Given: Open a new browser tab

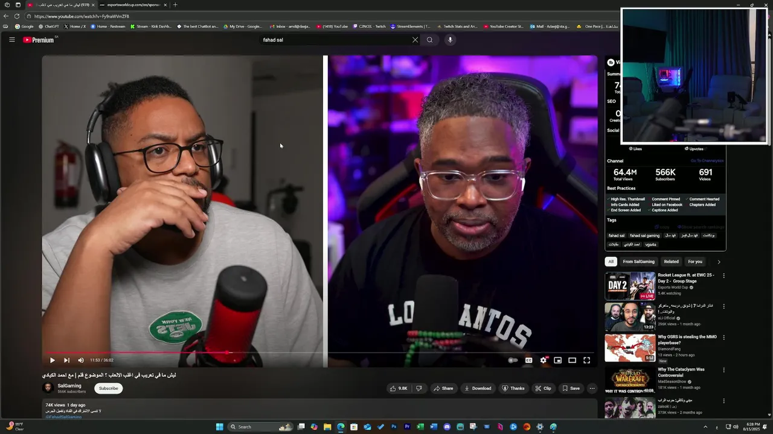Looking at the screenshot, I should (x=175, y=5).
